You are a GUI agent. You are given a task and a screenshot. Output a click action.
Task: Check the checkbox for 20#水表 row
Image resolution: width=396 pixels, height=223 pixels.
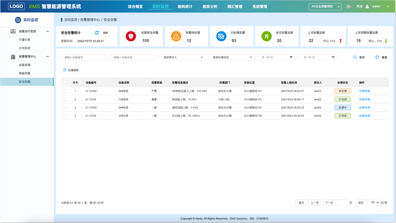[65, 115]
